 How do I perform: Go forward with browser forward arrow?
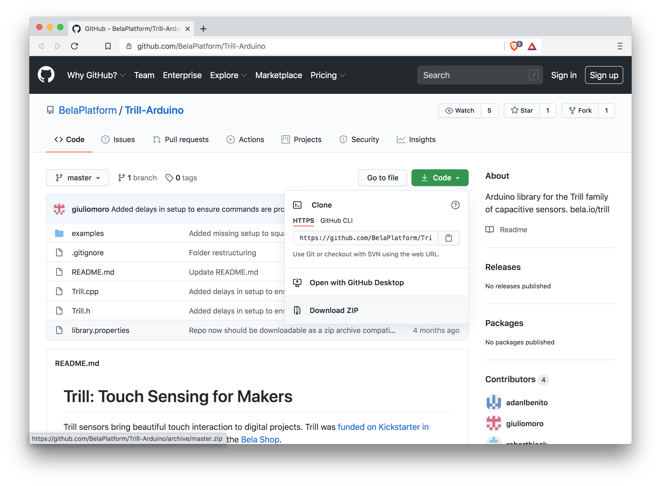tap(58, 46)
